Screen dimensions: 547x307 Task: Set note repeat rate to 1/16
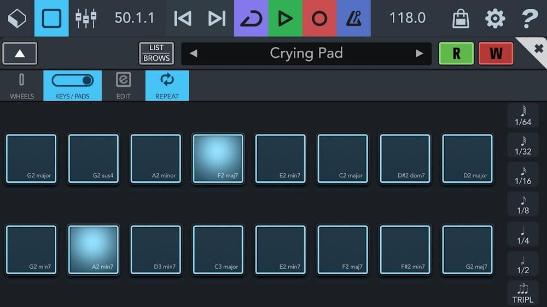tap(523, 175)
